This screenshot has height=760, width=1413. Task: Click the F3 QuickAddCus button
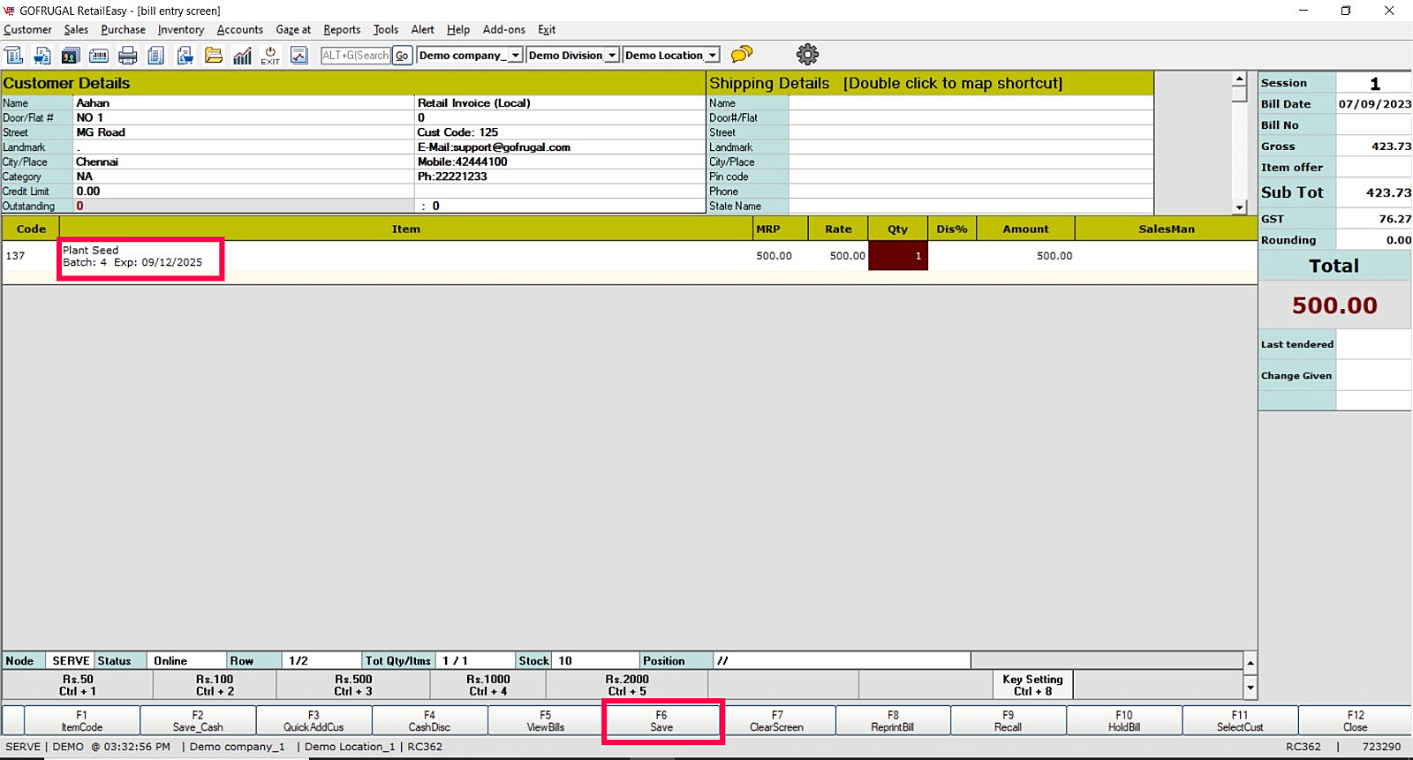[x=314, y=721]
